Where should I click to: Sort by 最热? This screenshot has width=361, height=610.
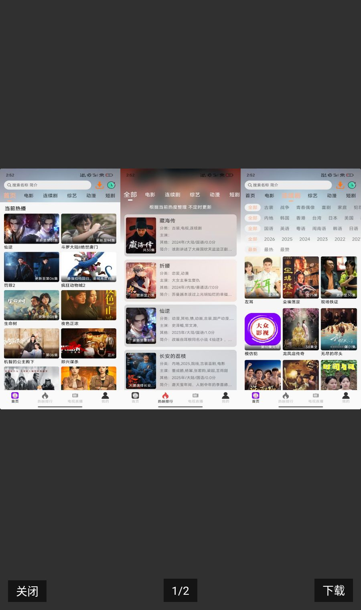[269, 249]
